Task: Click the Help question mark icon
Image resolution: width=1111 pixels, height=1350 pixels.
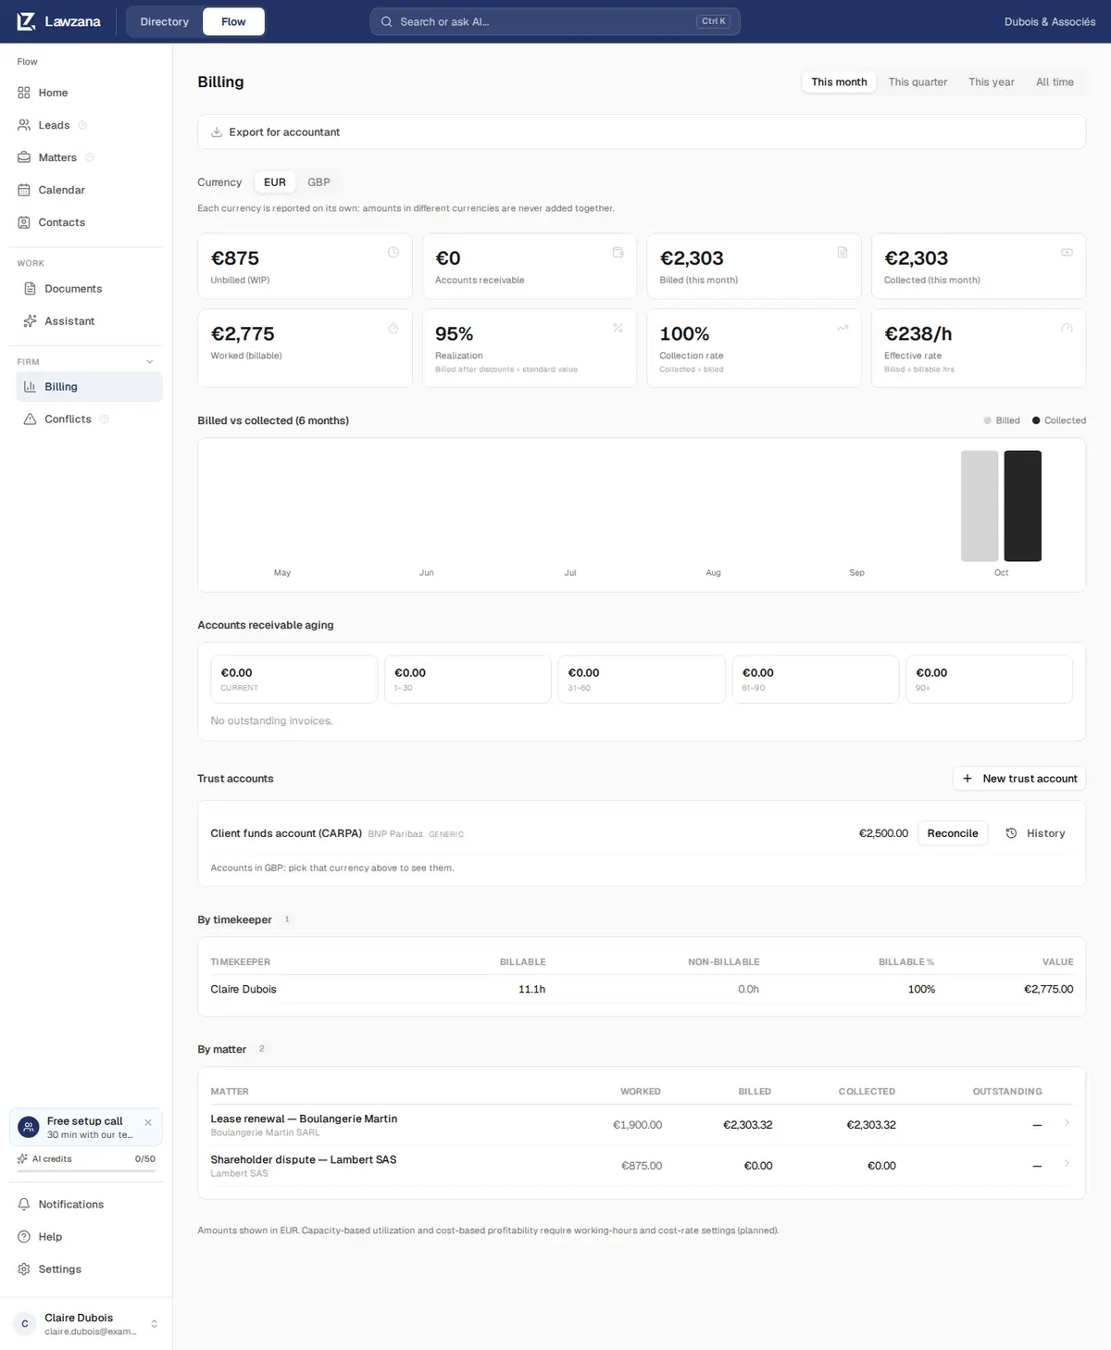Action: tap(24, 1237)
